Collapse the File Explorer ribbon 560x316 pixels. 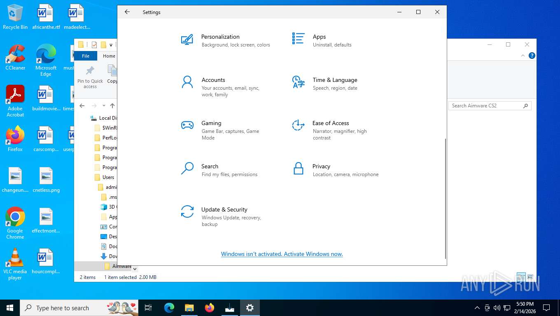pos(523,56)
